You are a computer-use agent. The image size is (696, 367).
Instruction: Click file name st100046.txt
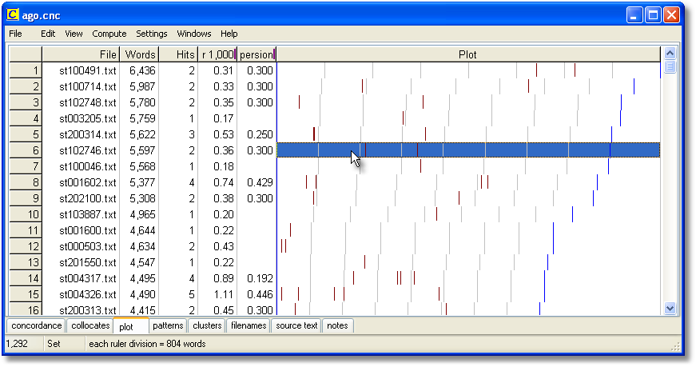87,166
